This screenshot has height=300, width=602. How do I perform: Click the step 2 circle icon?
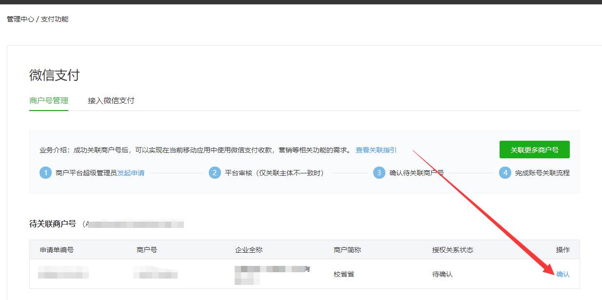(215, 173)
